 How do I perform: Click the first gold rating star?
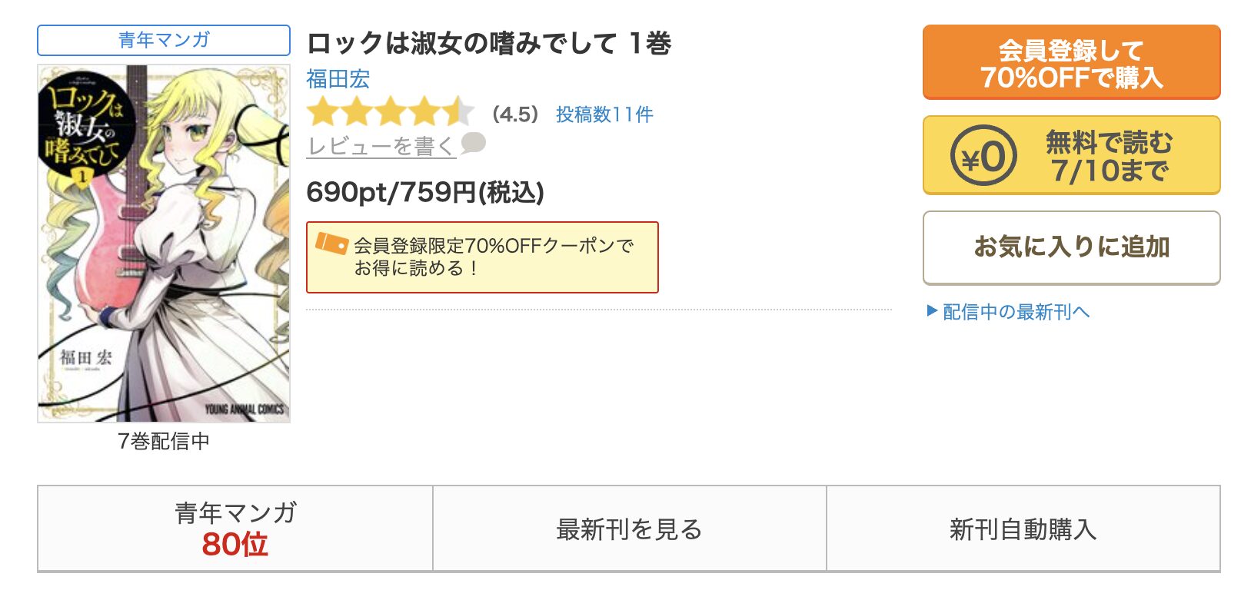pos(323,112)
